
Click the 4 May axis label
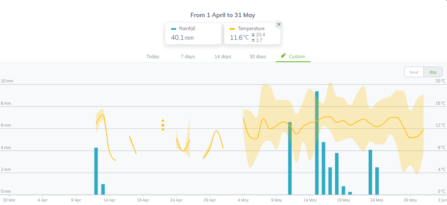click(243, 200)
